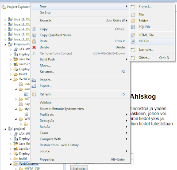Click the JSP File icon
This screenshot has width=177, height=170.
tap(133, 41)
